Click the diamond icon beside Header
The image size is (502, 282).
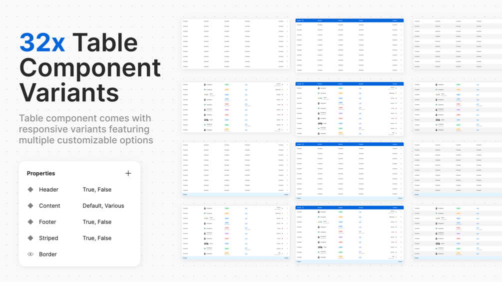point(30,189)
